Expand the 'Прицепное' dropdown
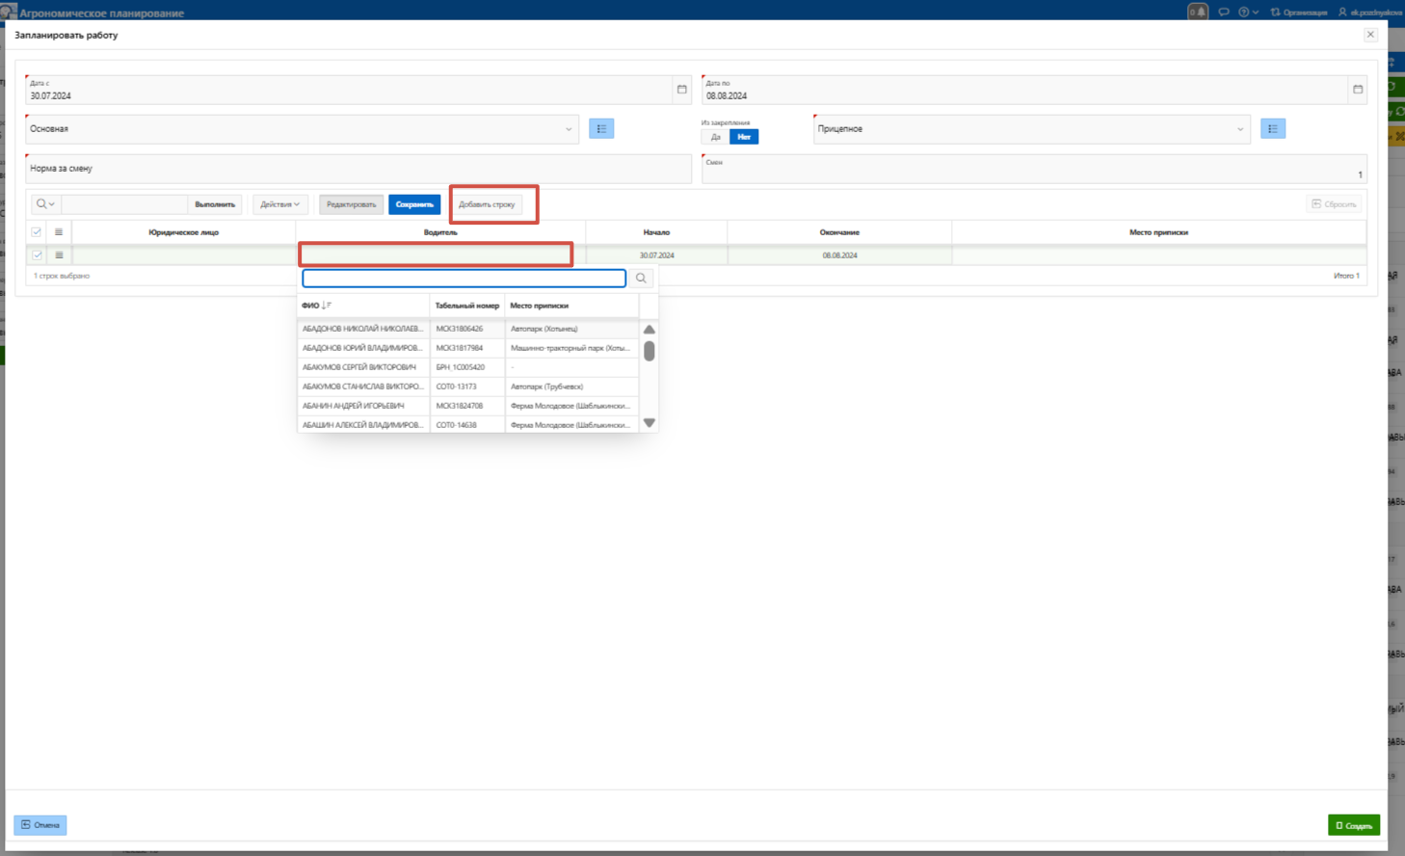 pos(1239,129)
